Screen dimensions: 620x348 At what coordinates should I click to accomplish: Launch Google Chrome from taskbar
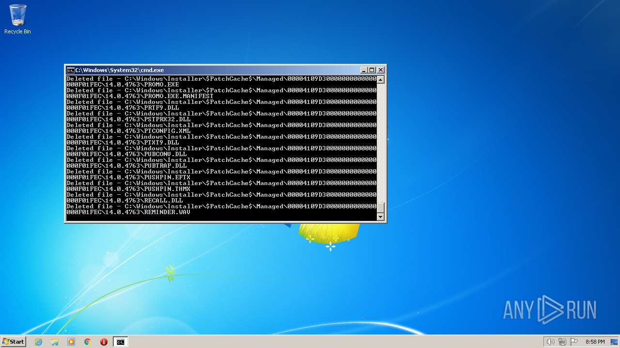click(88, 342)
